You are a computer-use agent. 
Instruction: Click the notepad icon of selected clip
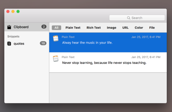click(x=56, y=38)
